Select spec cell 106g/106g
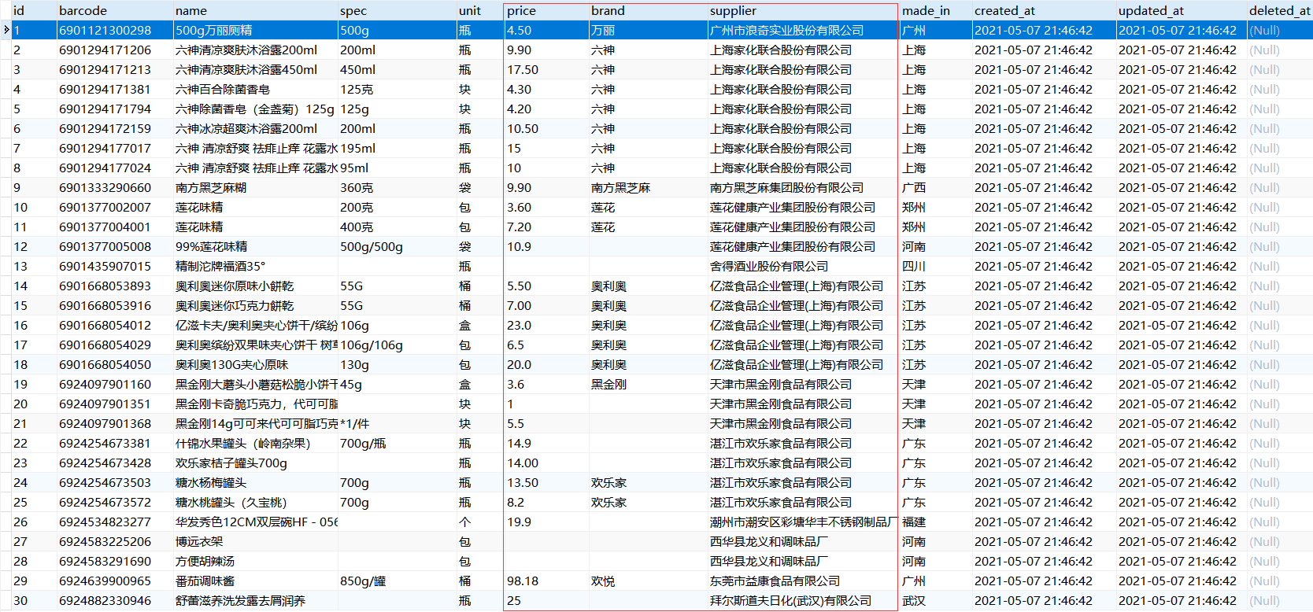The width and height of the screenshot is (1313, 612). pyautogui.click(x=397, y=345)
